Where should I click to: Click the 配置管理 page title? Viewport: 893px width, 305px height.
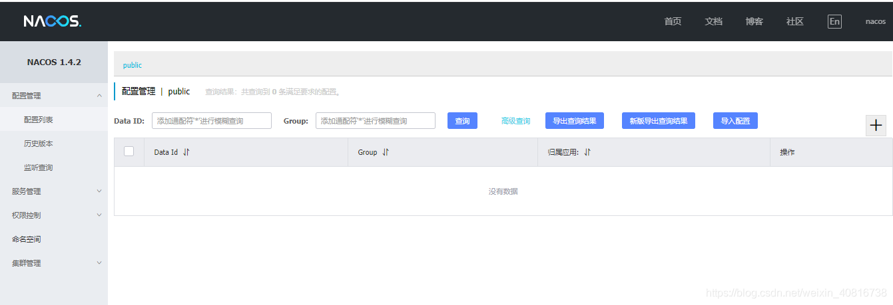139,91
